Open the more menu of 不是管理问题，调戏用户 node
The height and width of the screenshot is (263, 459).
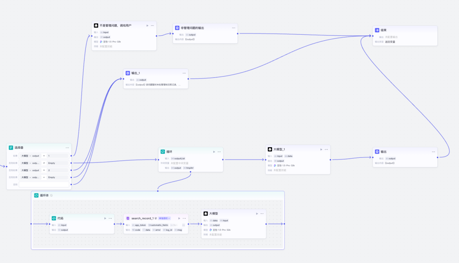click(153, 25)
